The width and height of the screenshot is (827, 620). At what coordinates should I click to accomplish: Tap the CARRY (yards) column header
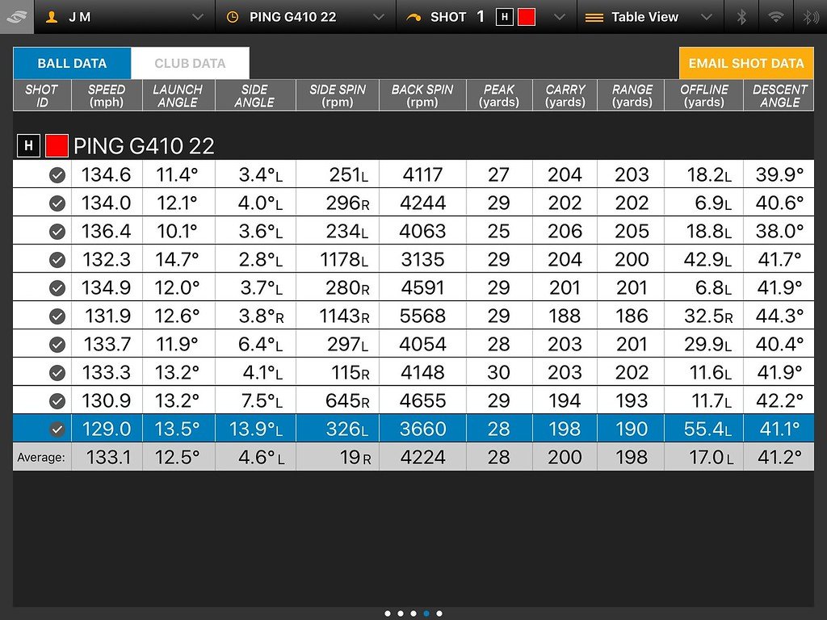[565, 95]
